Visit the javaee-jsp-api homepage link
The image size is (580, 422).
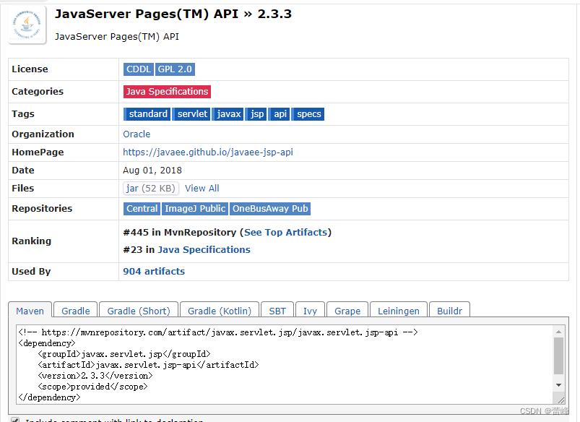tap(208, 152)
